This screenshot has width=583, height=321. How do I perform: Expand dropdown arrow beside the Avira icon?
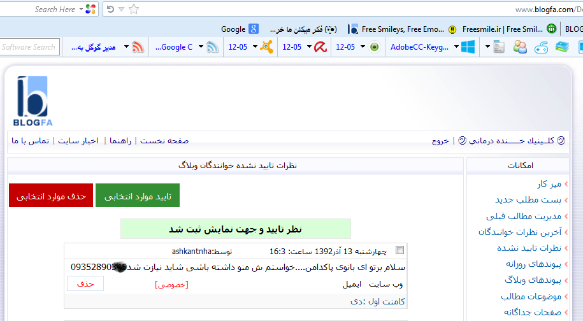point(309,46)
